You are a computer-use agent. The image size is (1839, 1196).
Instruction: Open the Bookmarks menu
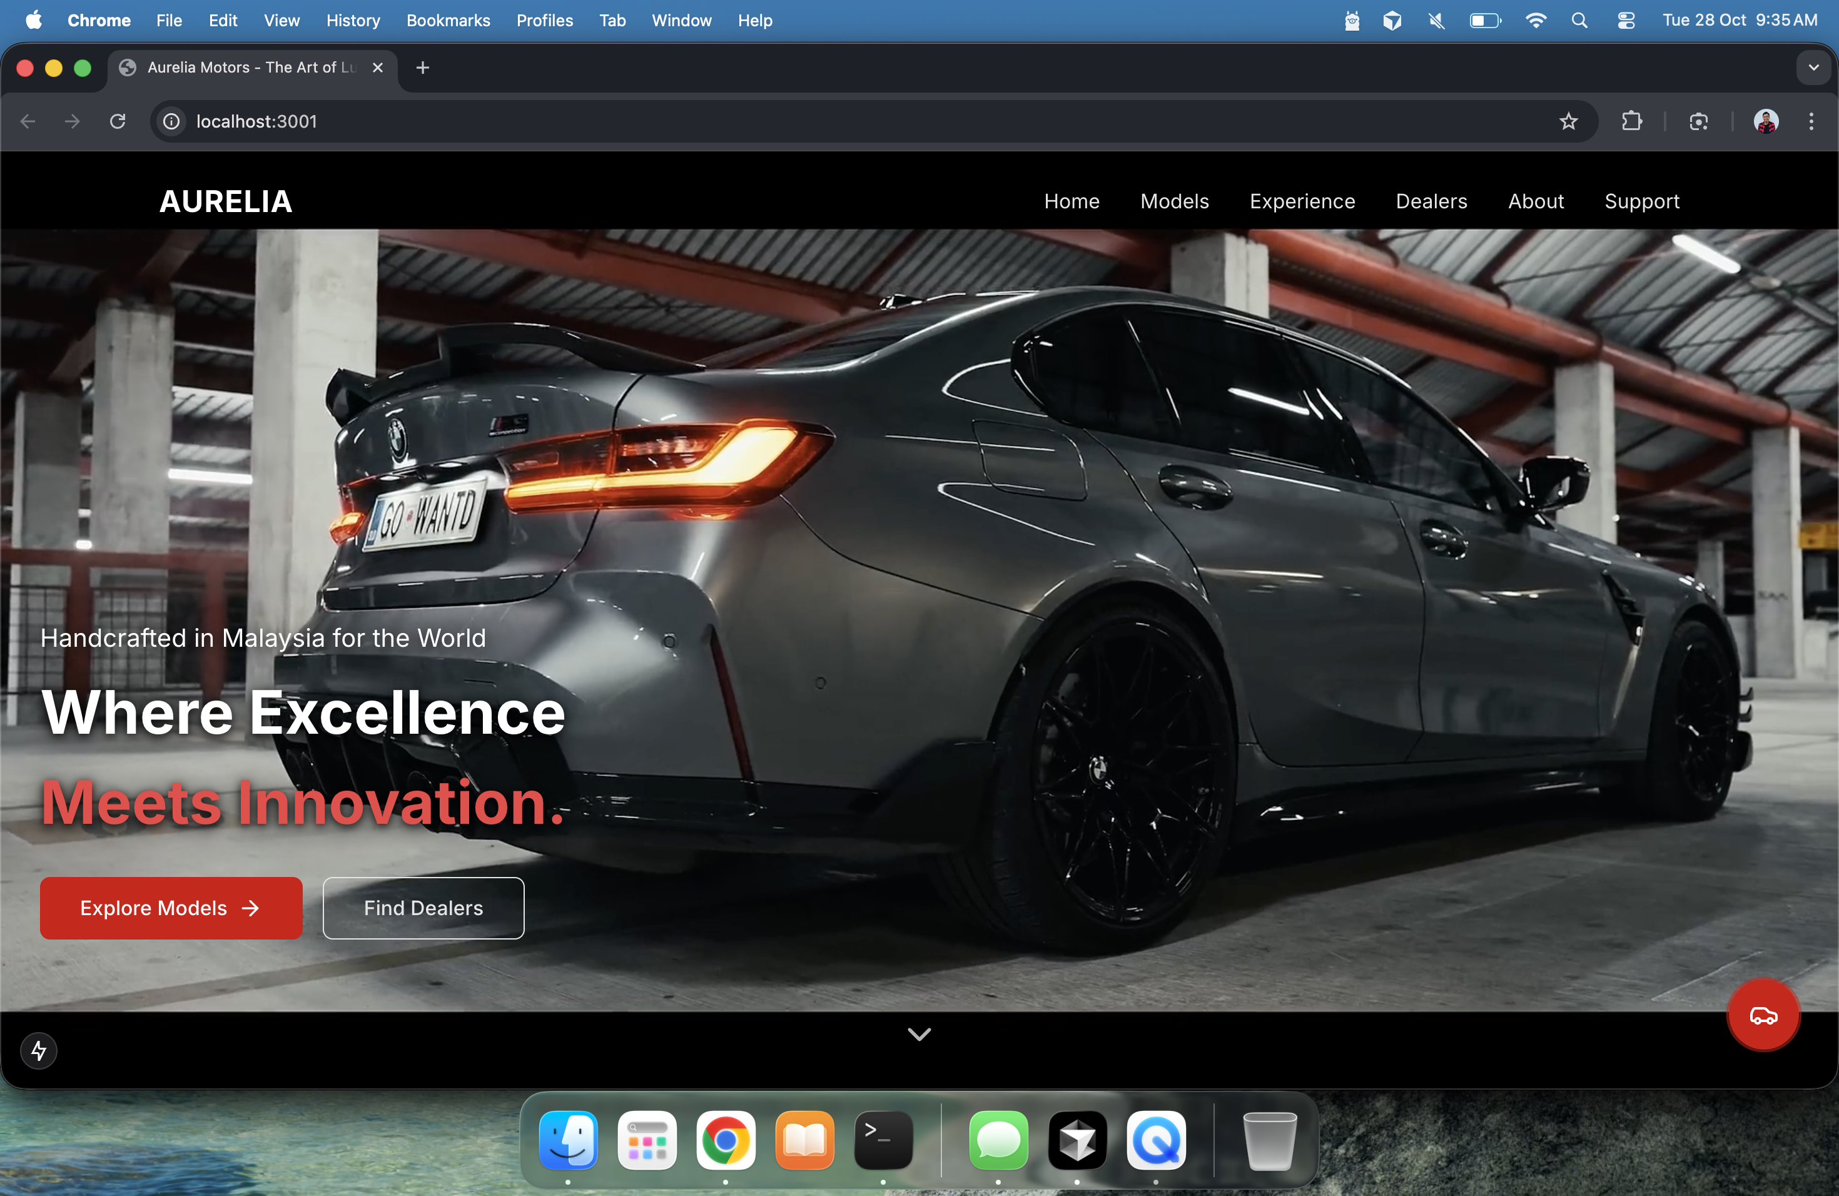[448, 21]
